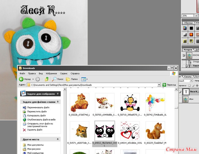Toggle history brush source box beside Текст step
Viewport: 199px width, 154px height.
[x=184, y=66]
